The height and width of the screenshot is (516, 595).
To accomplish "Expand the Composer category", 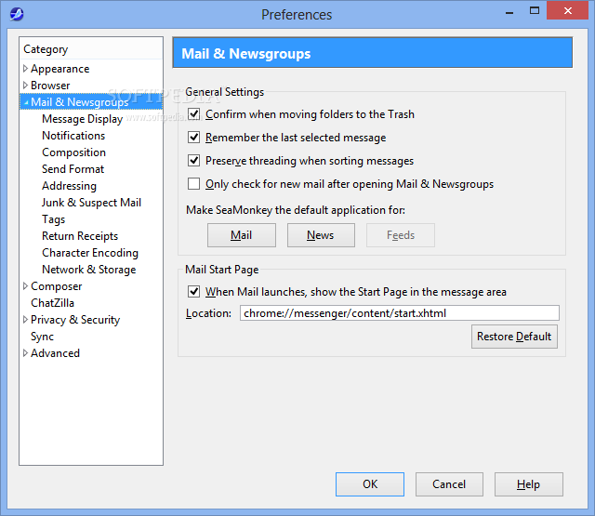I will pos(25,286).
